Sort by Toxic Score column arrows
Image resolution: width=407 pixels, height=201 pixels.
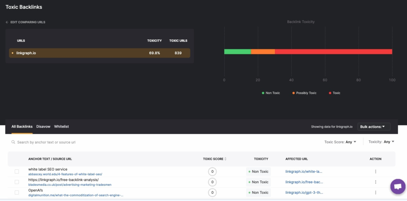point(225,159)
